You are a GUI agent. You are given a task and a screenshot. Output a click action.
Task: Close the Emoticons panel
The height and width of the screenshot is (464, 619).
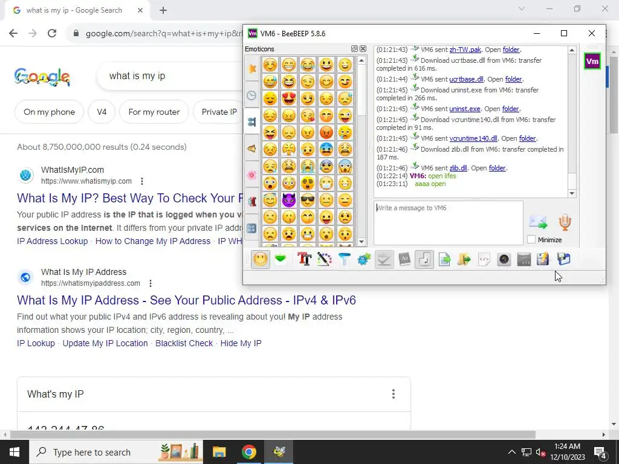[363, 49]
